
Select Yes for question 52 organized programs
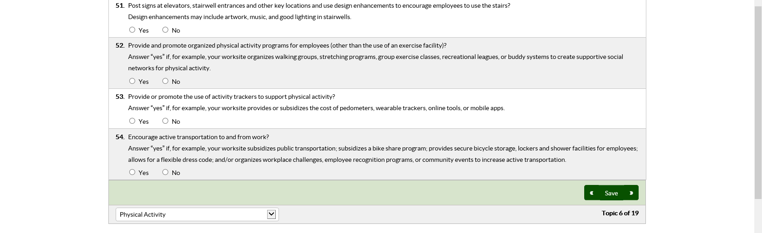tap(132, 81)
